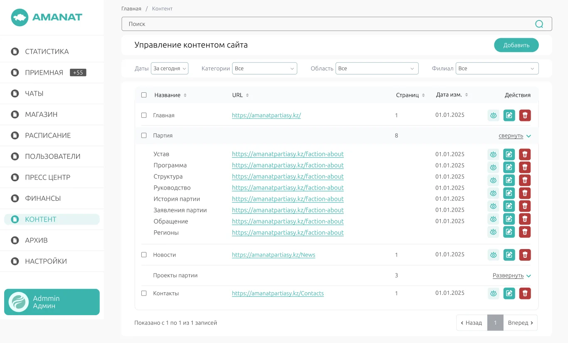Image resolution: width=568 pixels, height=343 pixels.
Task: Delete the Новости row
Action: 525,255
